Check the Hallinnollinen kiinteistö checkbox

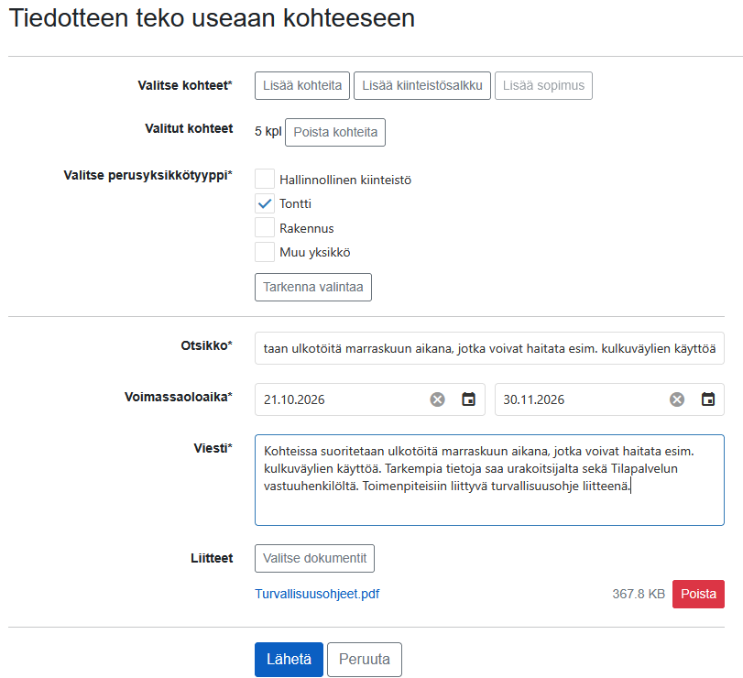265,179
